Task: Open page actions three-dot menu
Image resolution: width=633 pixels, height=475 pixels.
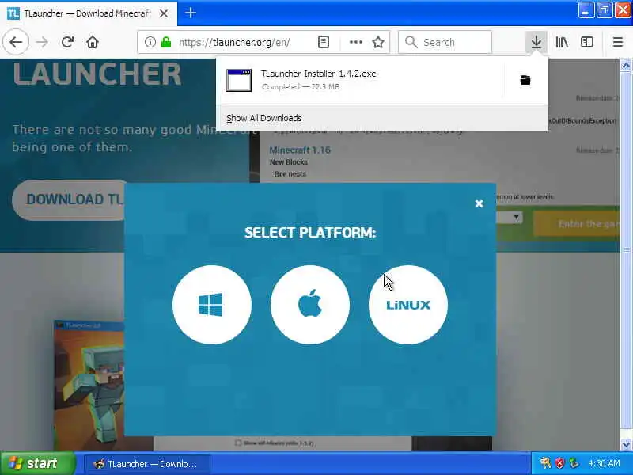Action: (355, 42)
